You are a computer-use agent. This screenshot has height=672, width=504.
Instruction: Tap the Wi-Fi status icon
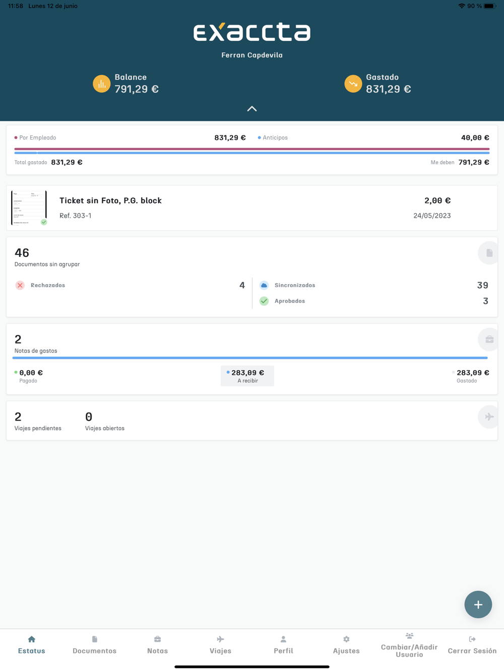point(461,6)
